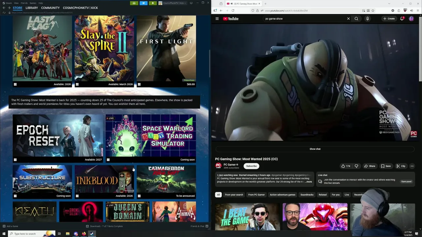The height and width of the screenshot is (237, 422).
Task: Open COSMICPHONKTV | KICK profile tab
Action: click(x=80, y=8)
